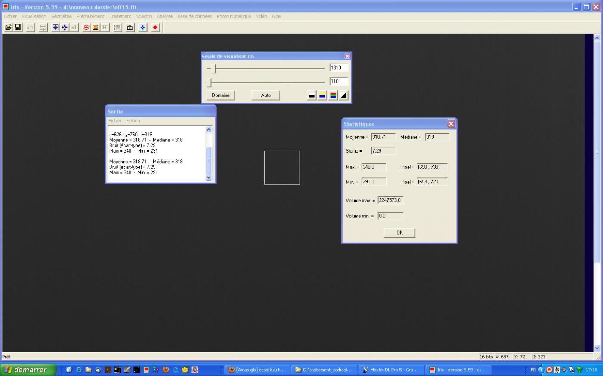The height and width of the screenshot is (376, 603).
Task: Open the Traitement menu
Action: click(x=120, y=16)
